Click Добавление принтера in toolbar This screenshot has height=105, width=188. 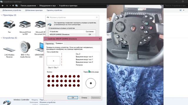(x=34, y=10)
